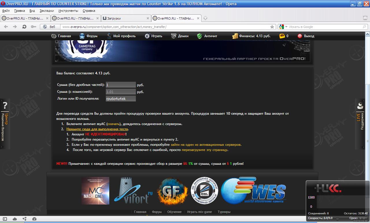
Task: Focus the Логин или ID получателя field
Action: (121, 99)
